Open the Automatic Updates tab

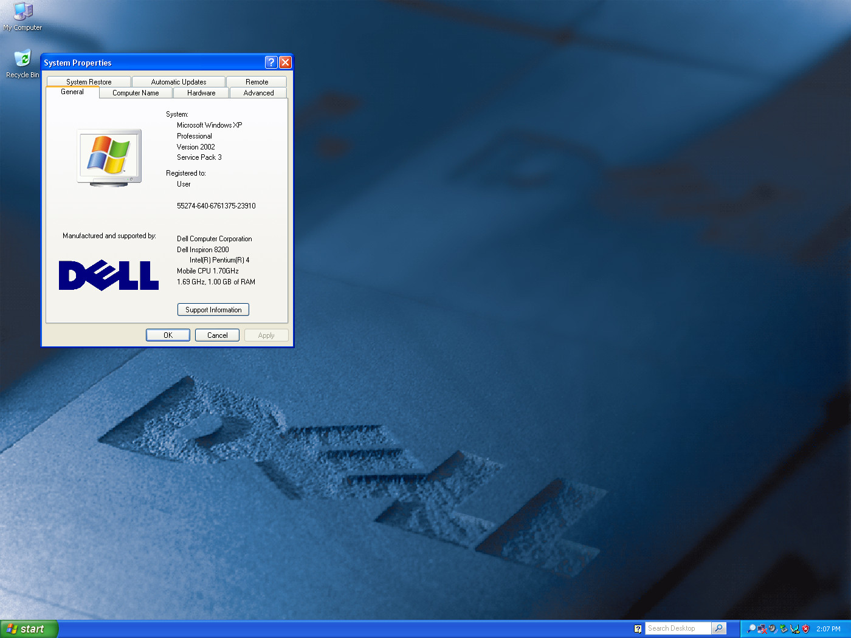[x=179, y=81]
